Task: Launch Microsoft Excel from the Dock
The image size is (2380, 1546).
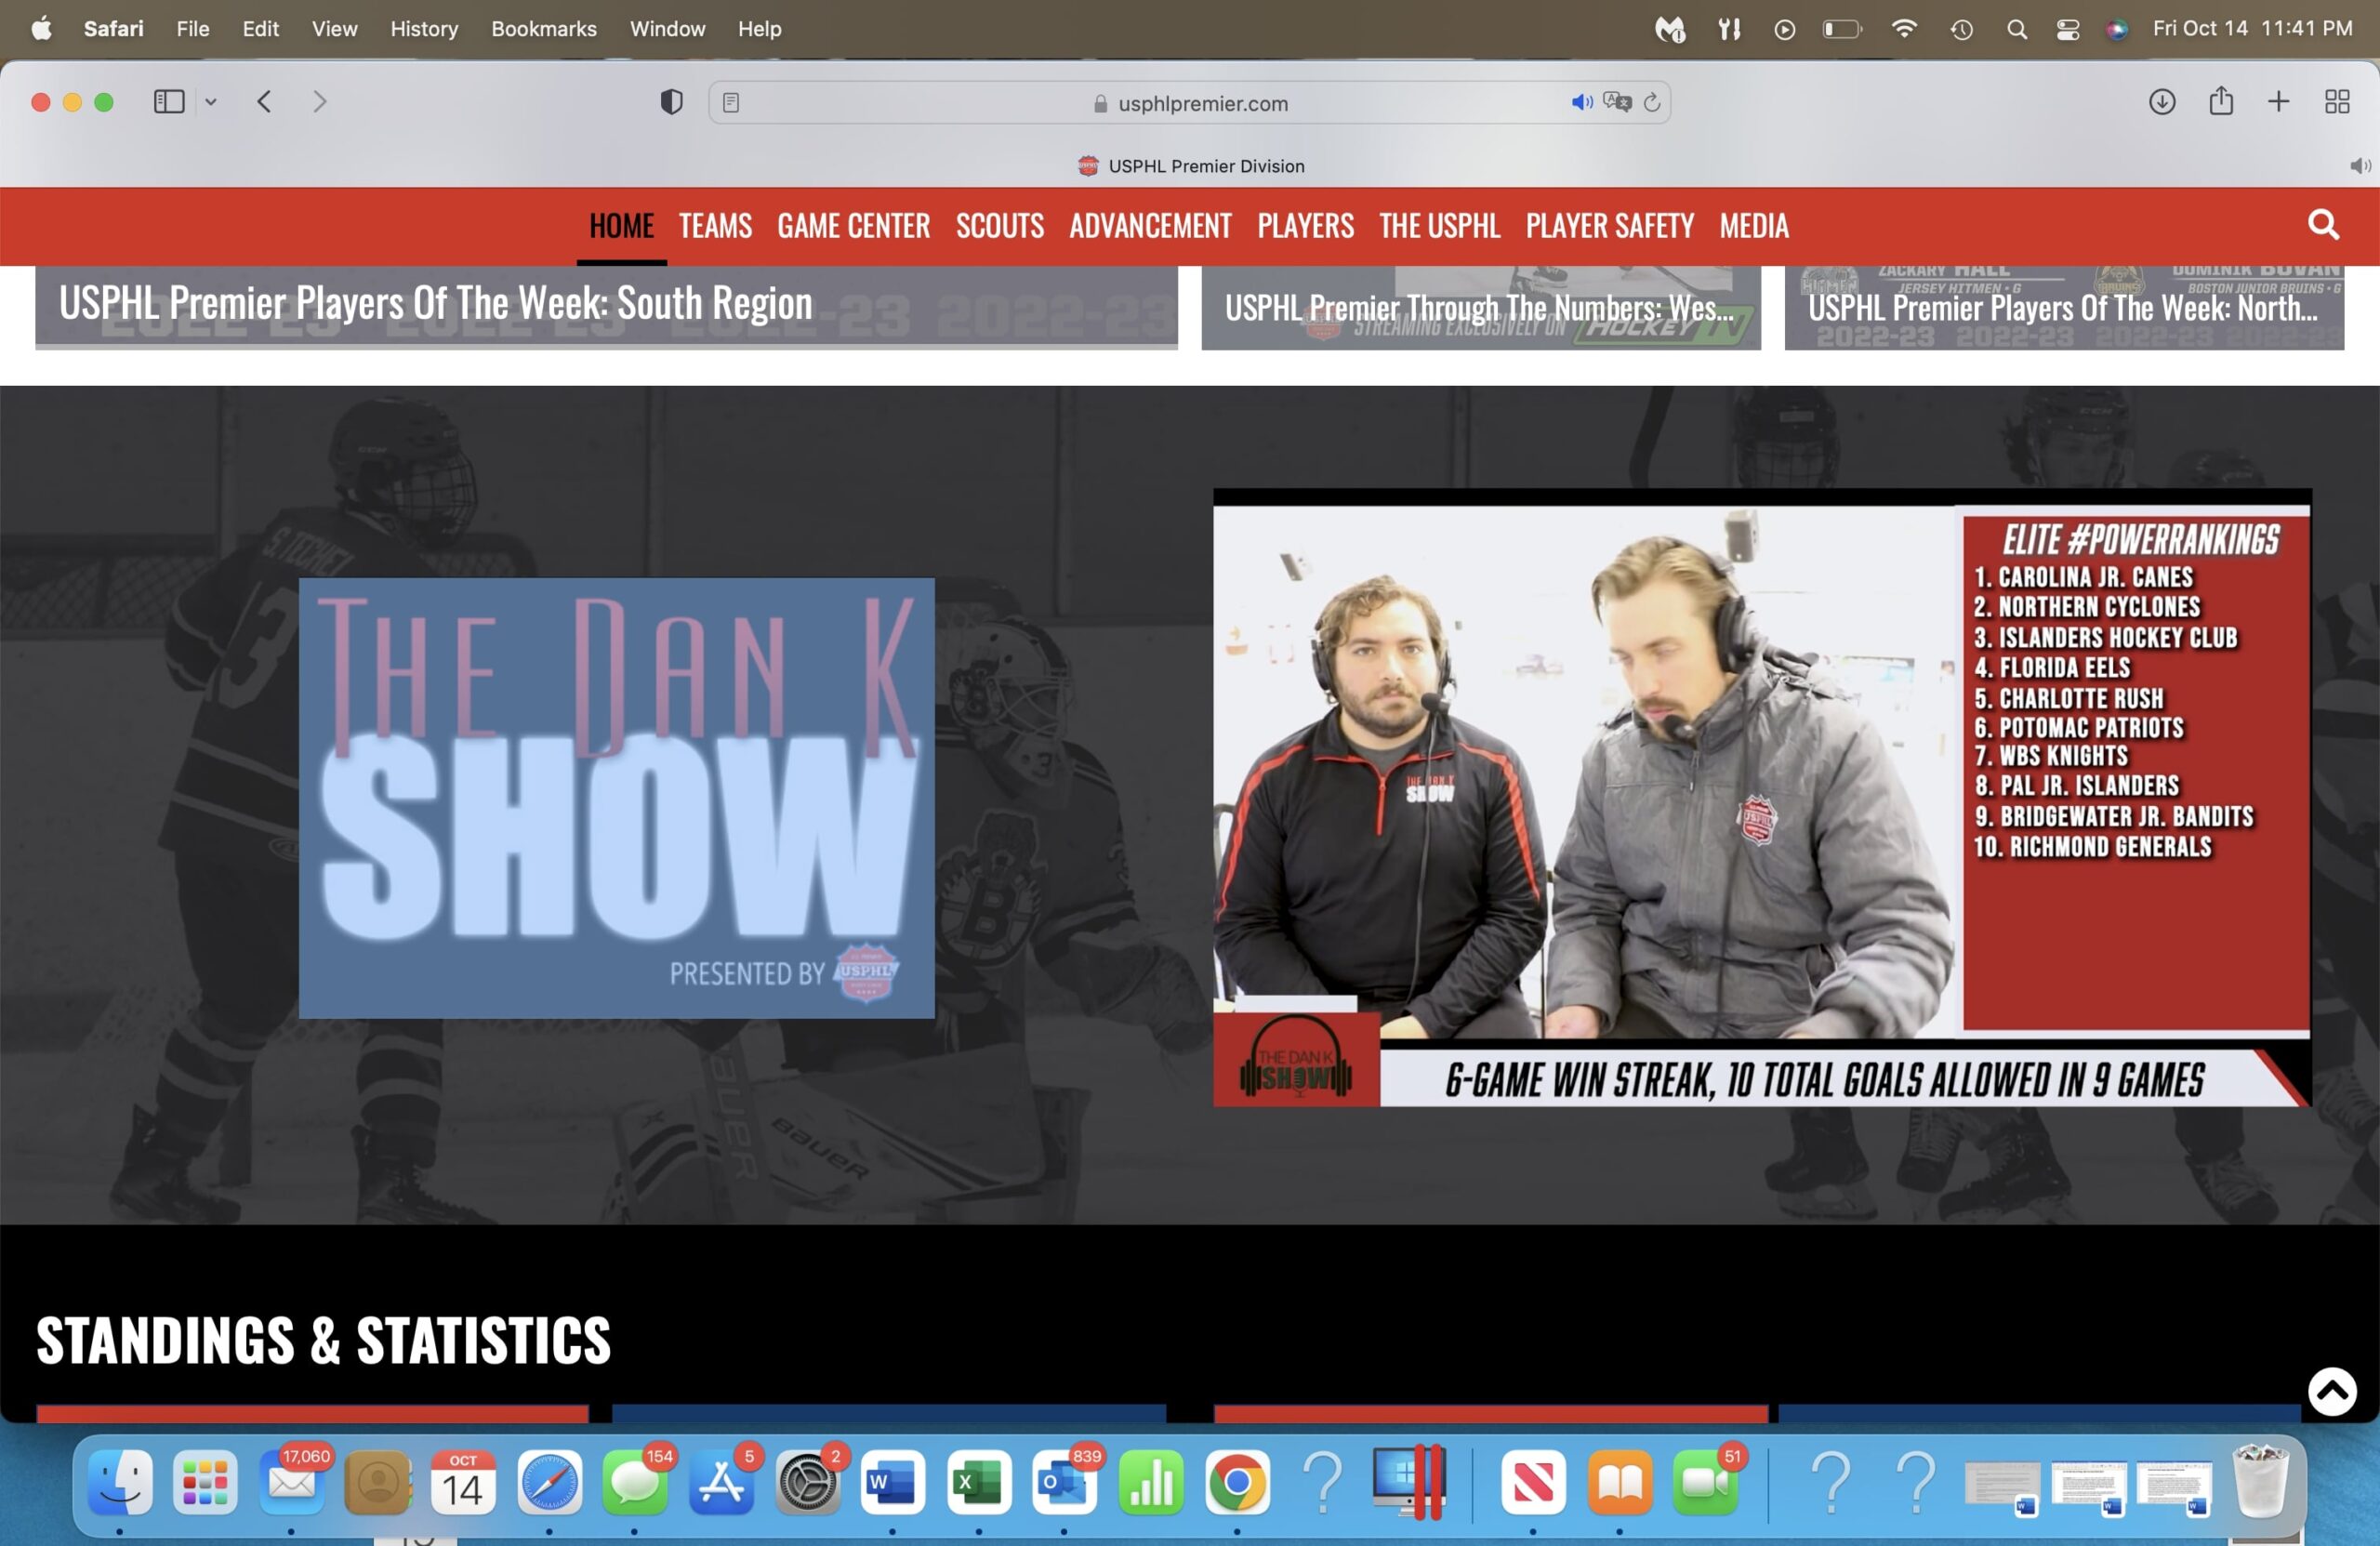Action: coord(978,1481)
